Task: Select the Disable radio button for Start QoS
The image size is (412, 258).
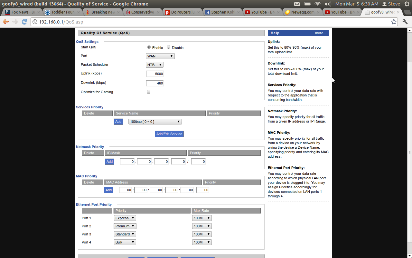Action: point(168,47)
